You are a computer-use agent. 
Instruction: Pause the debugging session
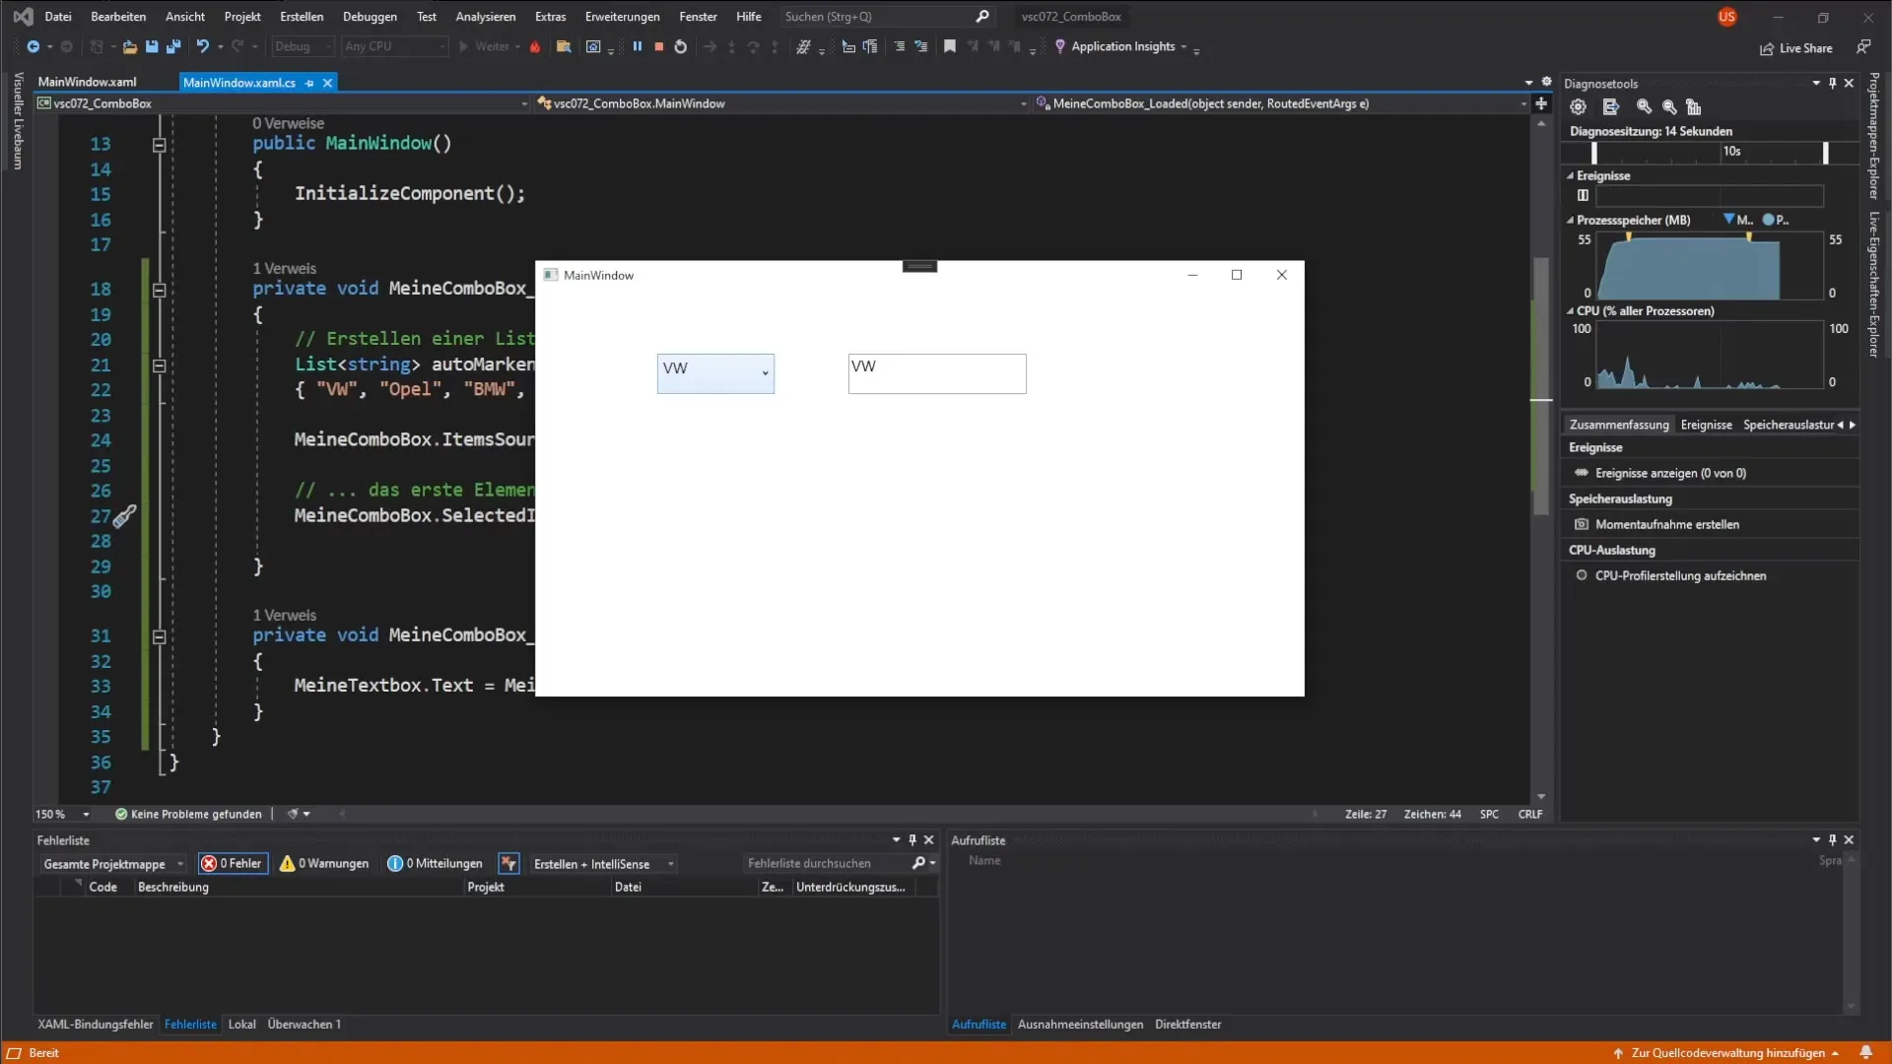click(x=638, y=46)
